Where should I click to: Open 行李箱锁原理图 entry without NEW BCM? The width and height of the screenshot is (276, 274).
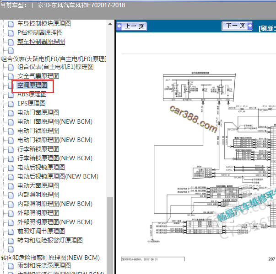pyautogui.click(x=38, y=149)
